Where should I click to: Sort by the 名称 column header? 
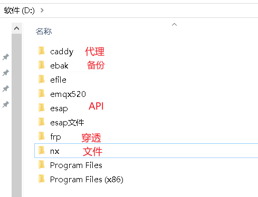pos(44,32)
